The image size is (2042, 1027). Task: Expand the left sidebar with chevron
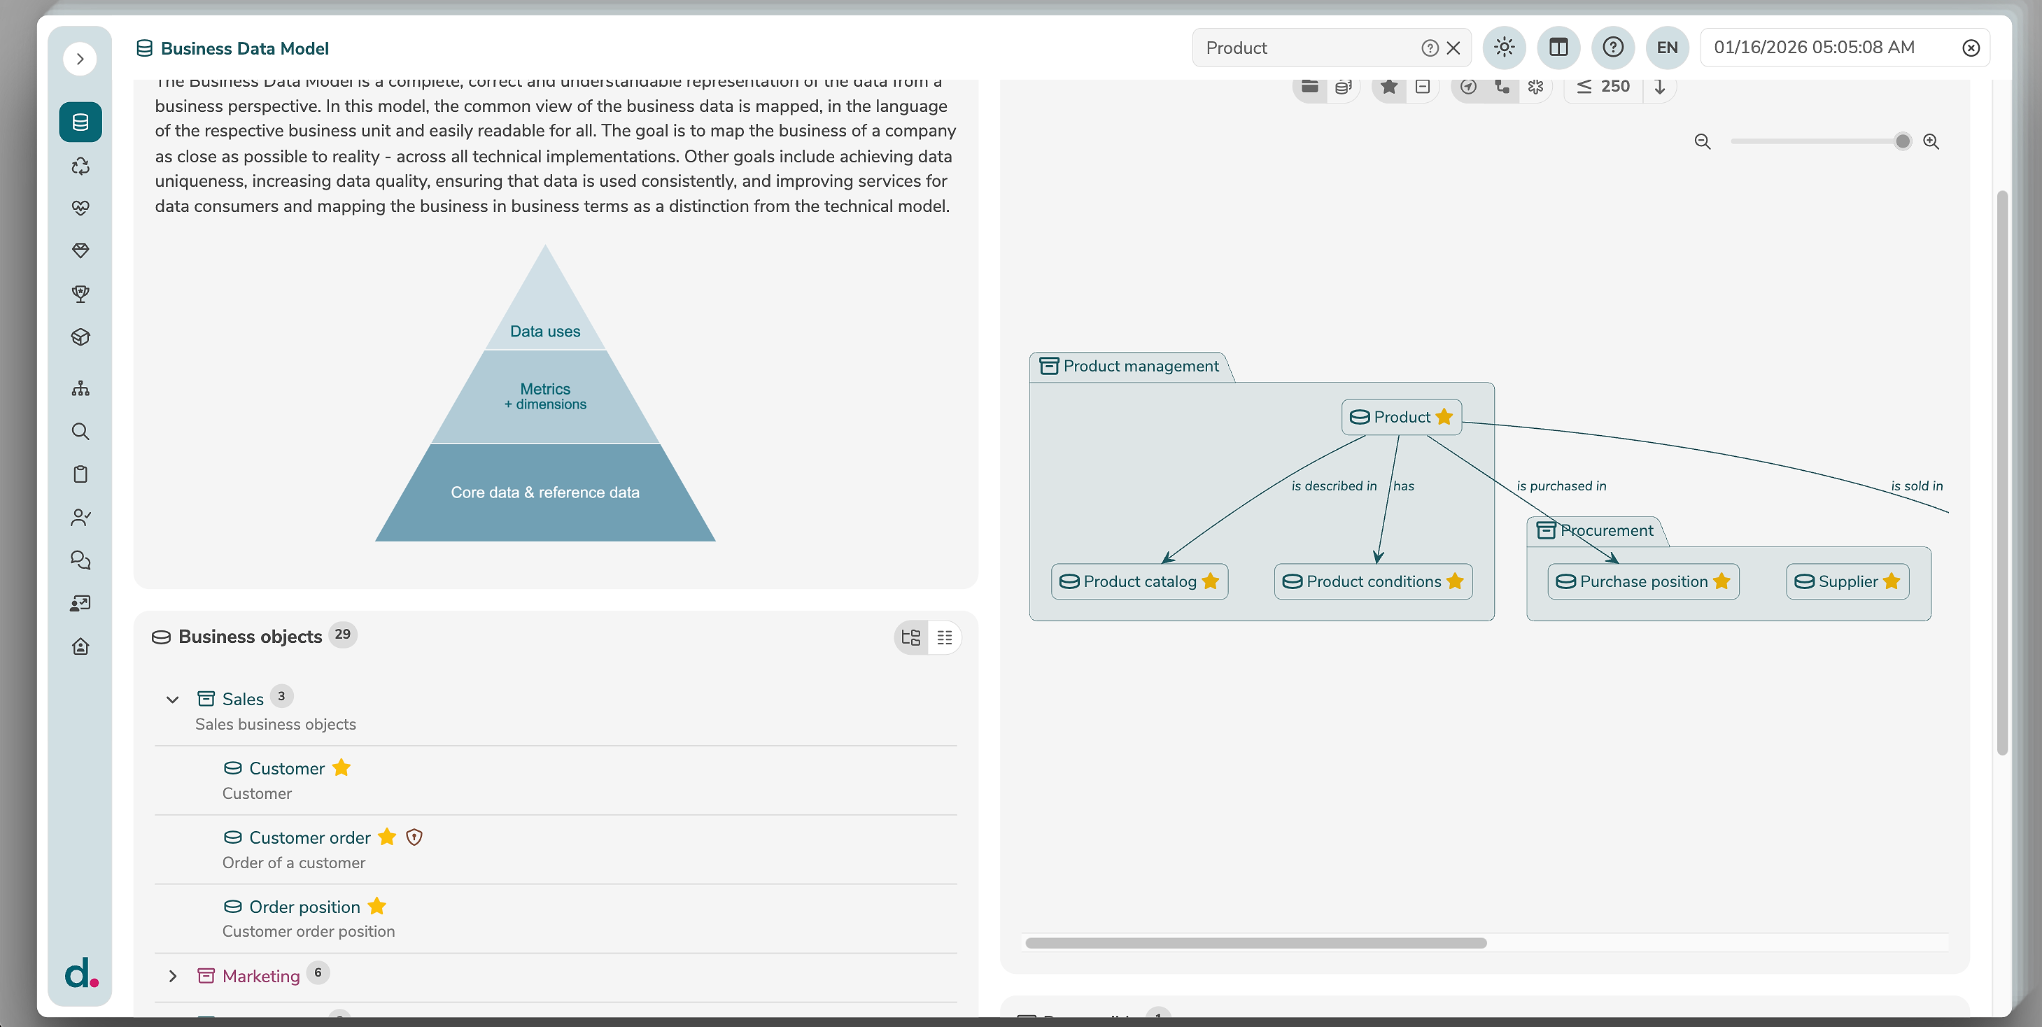80,59
